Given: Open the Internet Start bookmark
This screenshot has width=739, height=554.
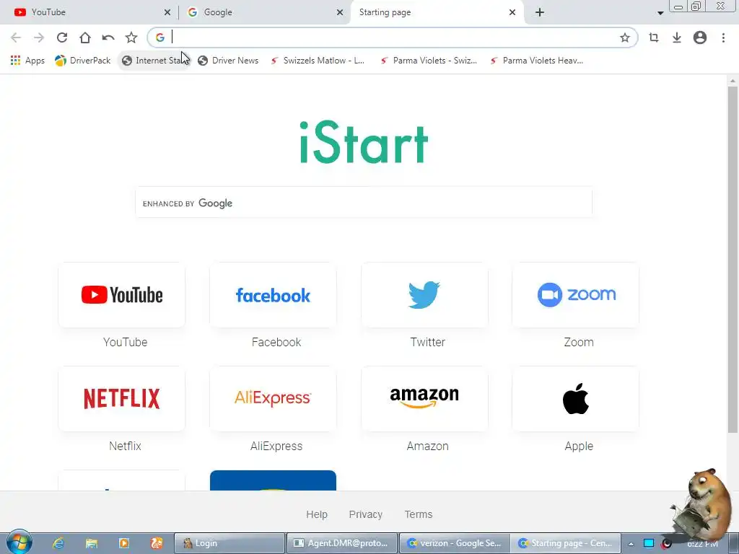Looking at the screenshot, I should [154, 61].
